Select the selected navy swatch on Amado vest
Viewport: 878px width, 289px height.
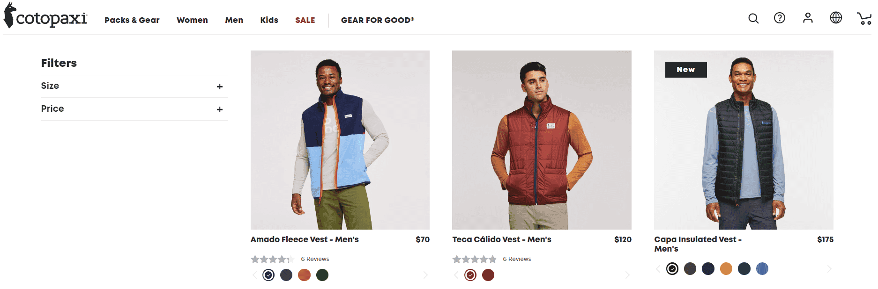click(268, 275)
